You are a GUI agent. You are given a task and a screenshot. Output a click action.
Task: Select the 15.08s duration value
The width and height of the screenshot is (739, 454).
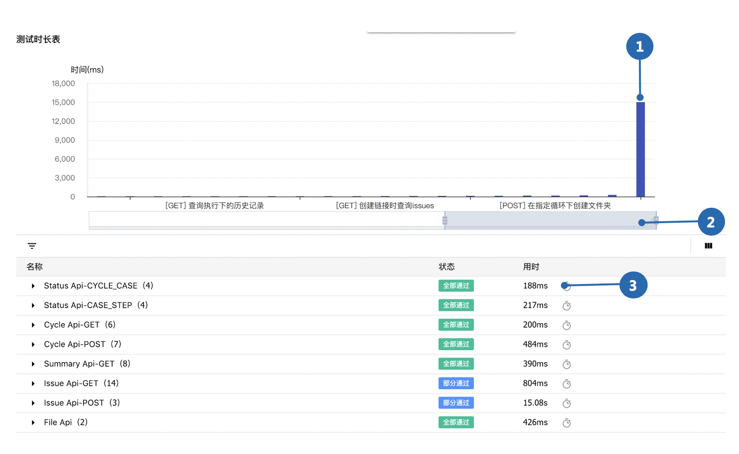[x=535, y=403]
